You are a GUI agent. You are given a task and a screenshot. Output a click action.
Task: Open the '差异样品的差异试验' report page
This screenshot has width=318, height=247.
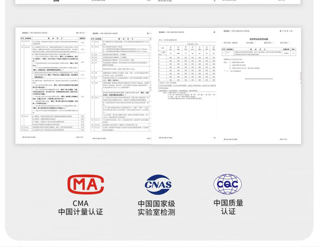tap(259, 86)
